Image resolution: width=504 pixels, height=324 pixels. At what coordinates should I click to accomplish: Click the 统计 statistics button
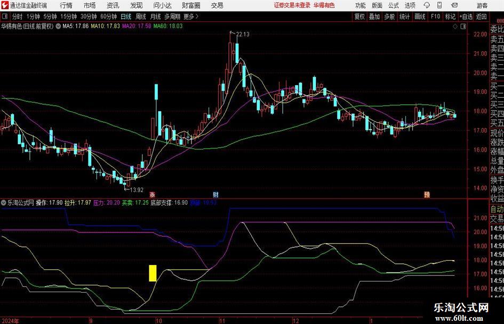404,16
